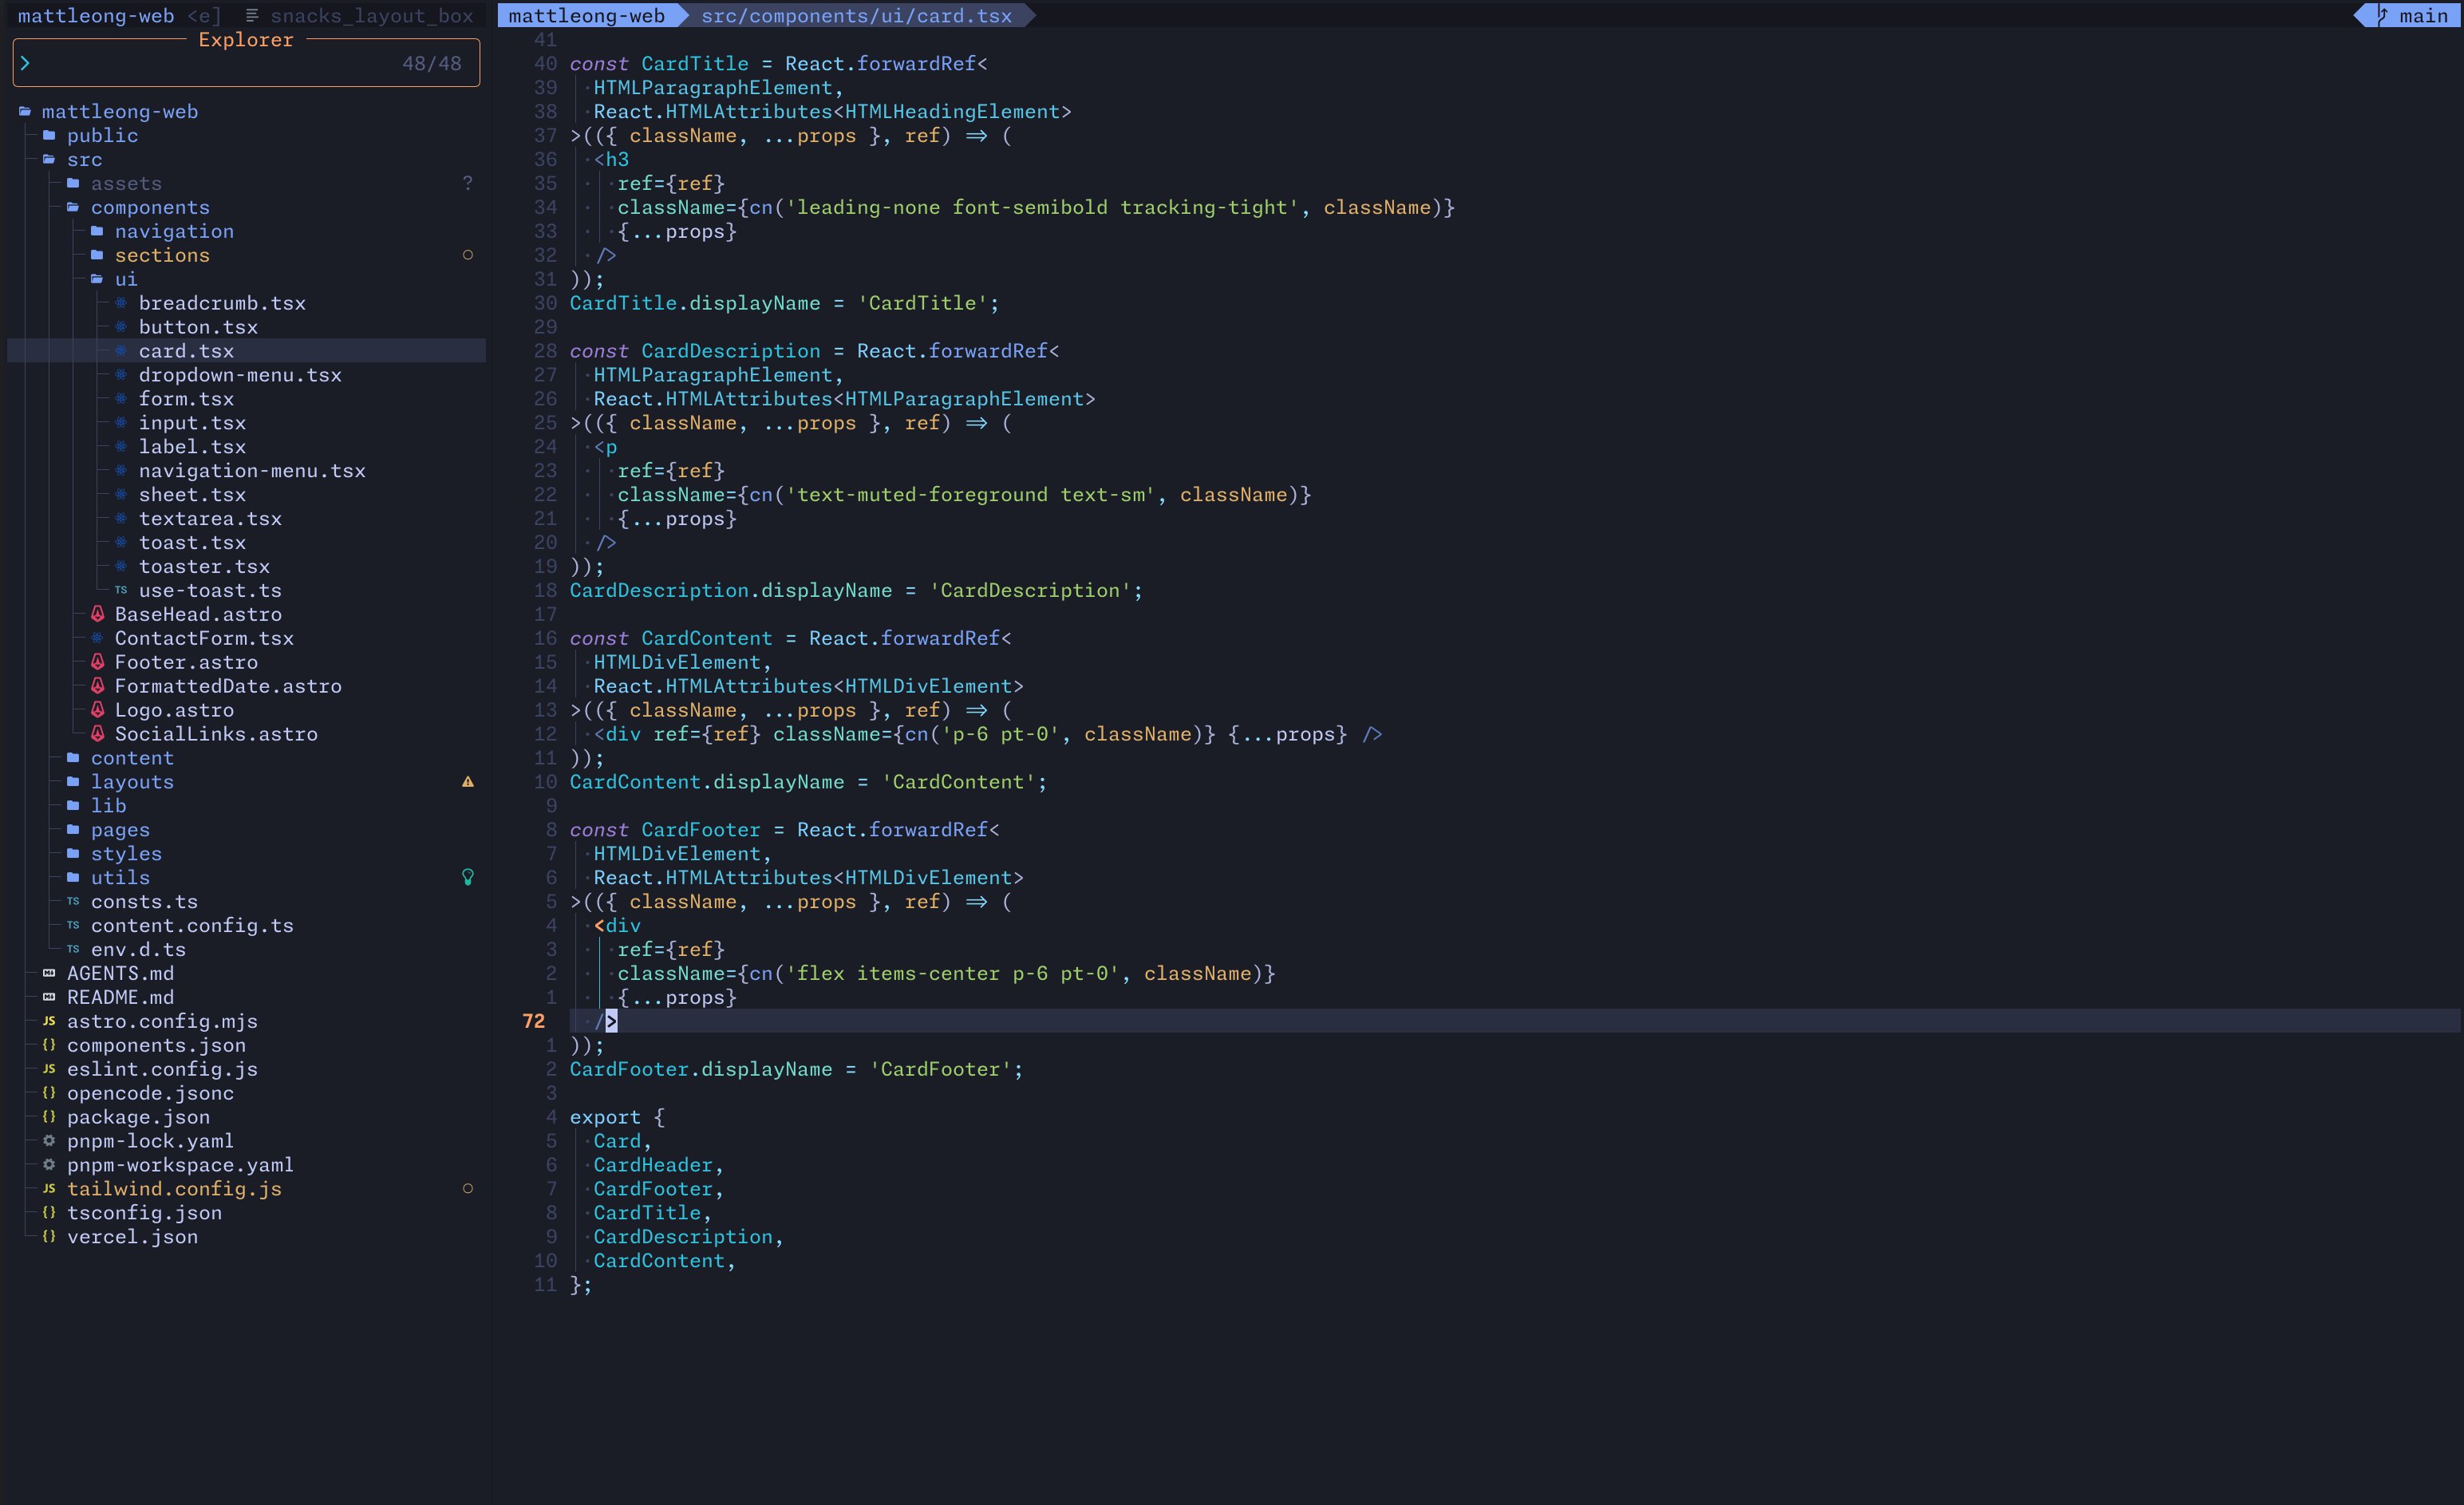Click the lightbulb hint icon on utils row
Screen dimensions: 2464x1505
(467, 877)
